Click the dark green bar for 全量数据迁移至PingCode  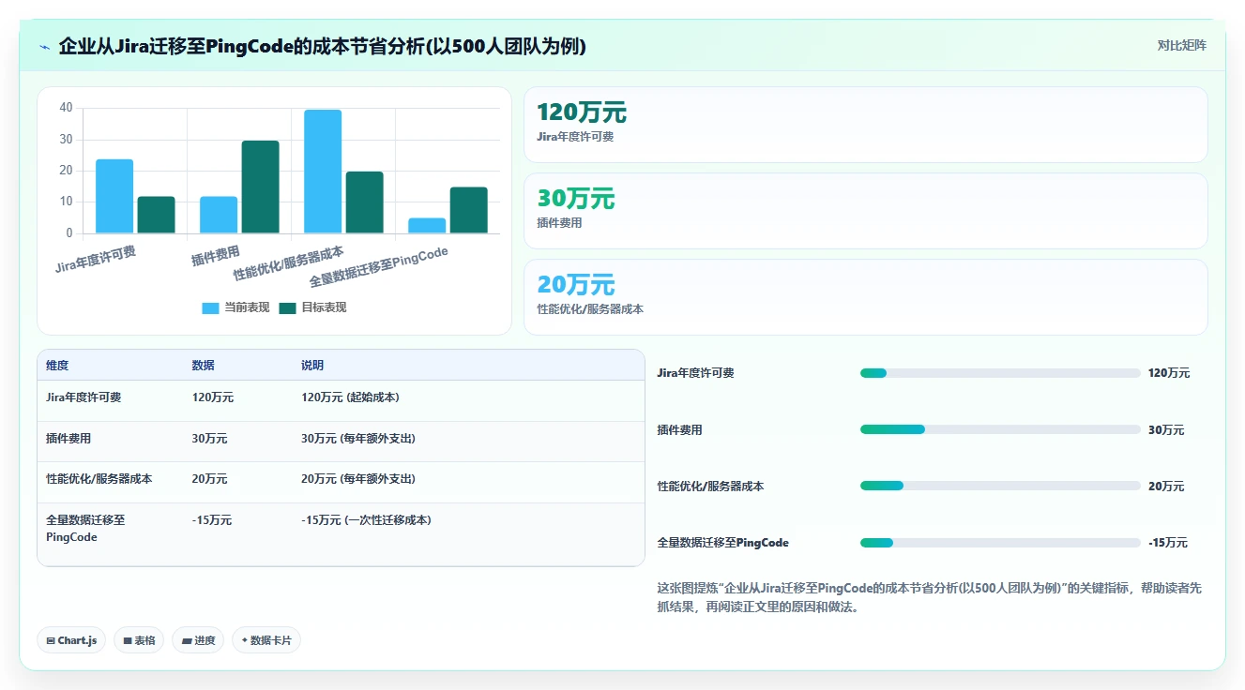(x=468, y=210)
